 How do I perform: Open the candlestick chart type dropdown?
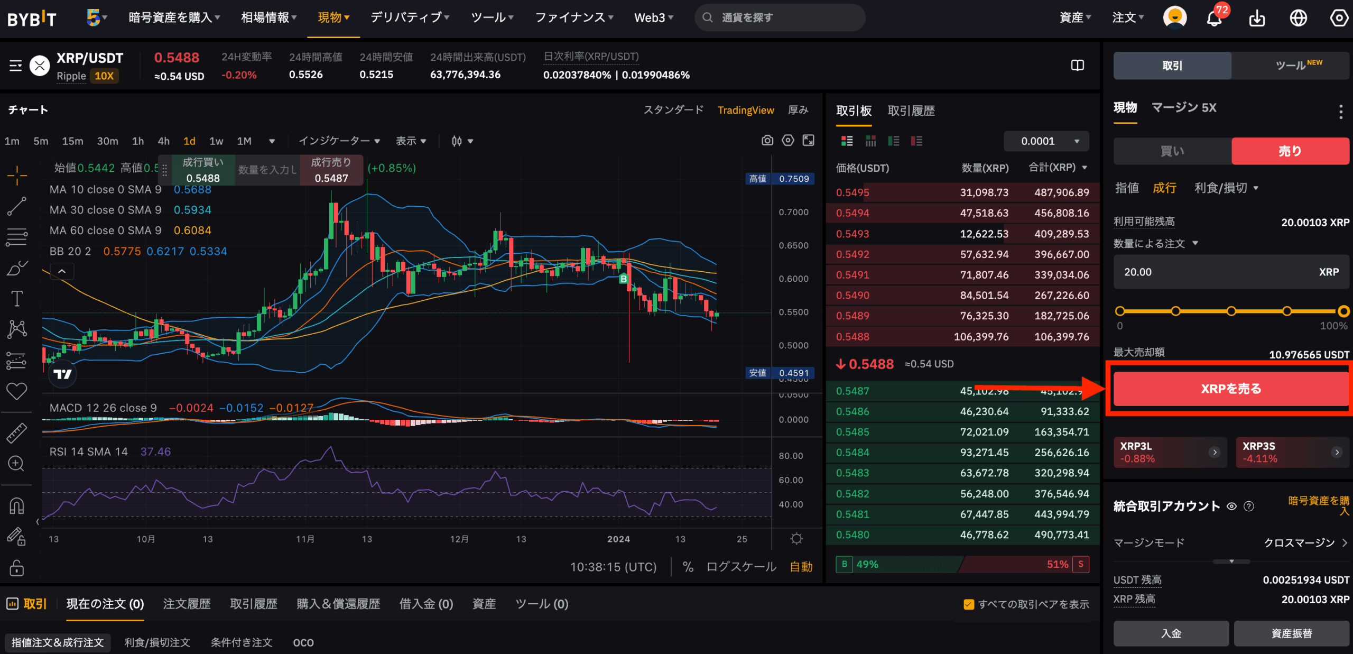462,141
